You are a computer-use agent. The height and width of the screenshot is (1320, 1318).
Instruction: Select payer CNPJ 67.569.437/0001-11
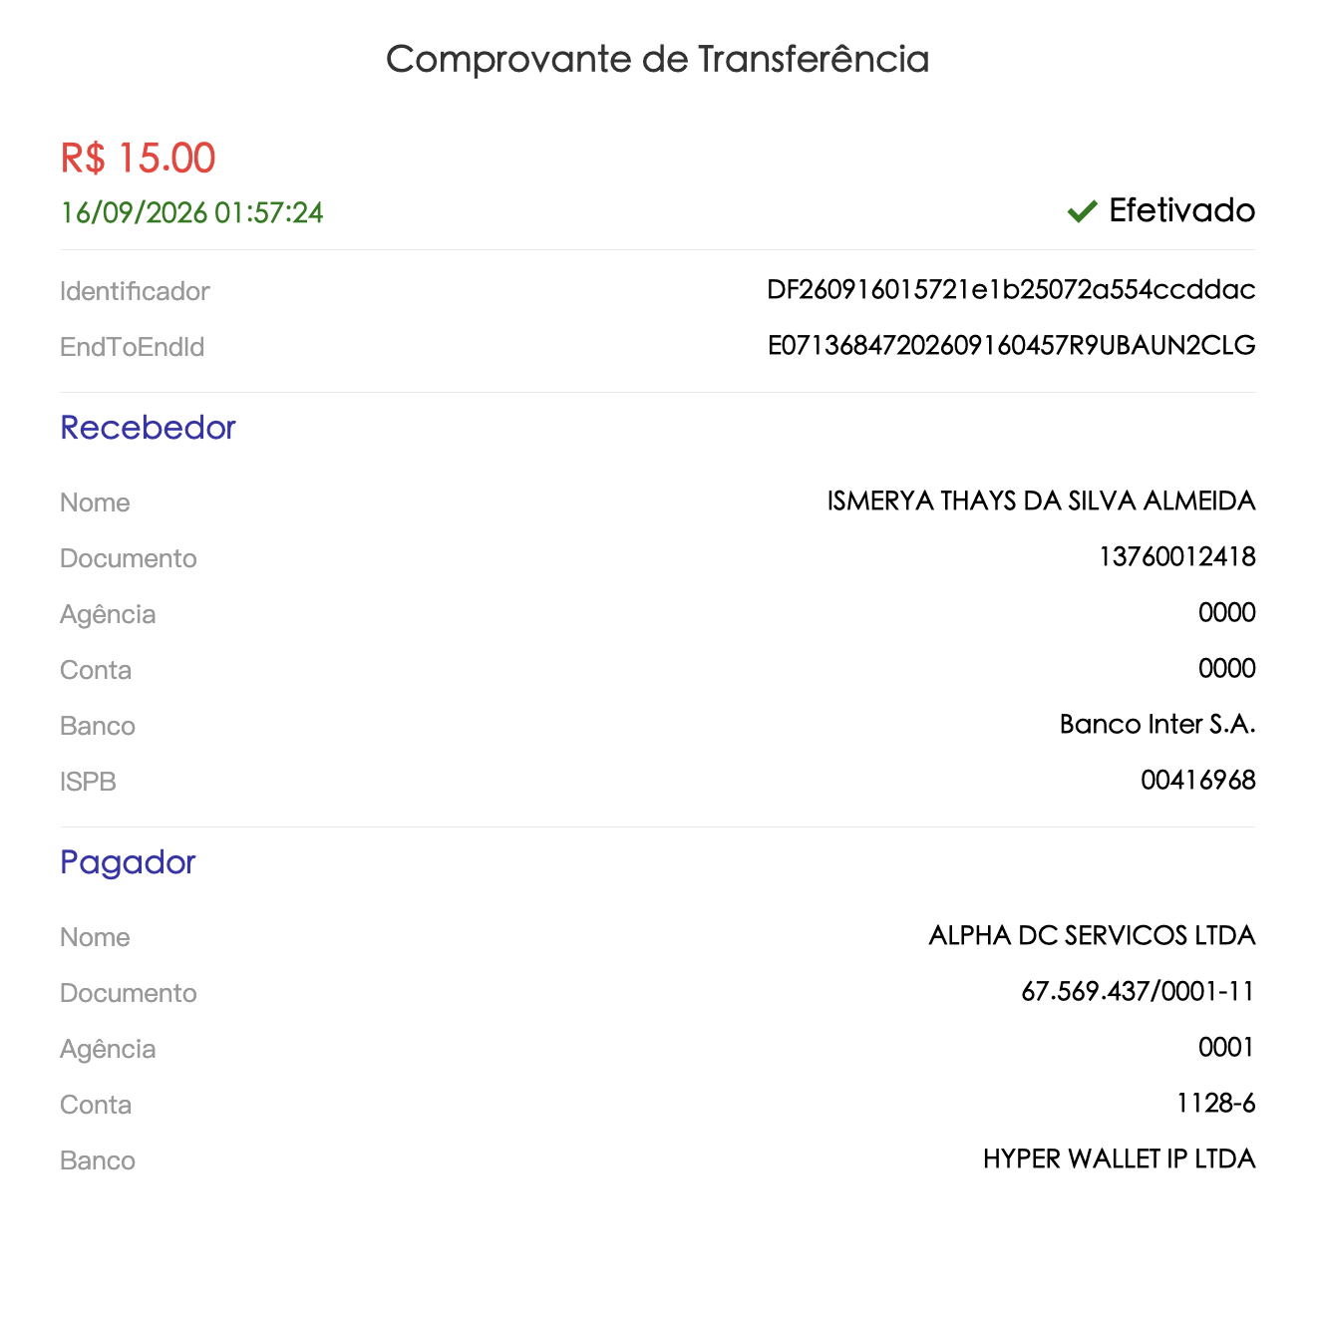point(1138,991)
